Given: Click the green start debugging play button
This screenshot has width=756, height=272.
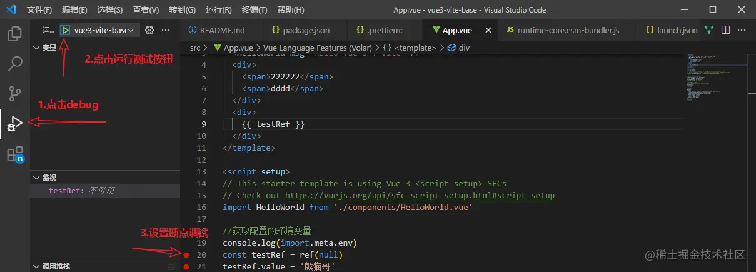Looking at the screenshot, I should (65, 29).
